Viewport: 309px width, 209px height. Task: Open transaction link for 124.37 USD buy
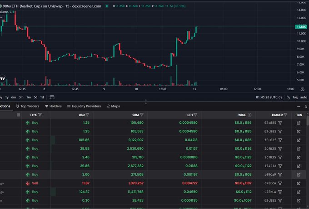click(299, 192)
